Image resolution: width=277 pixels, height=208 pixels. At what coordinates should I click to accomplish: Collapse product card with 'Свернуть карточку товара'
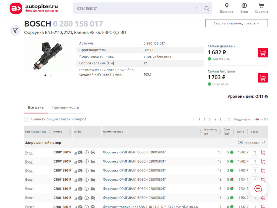point(236,23)
